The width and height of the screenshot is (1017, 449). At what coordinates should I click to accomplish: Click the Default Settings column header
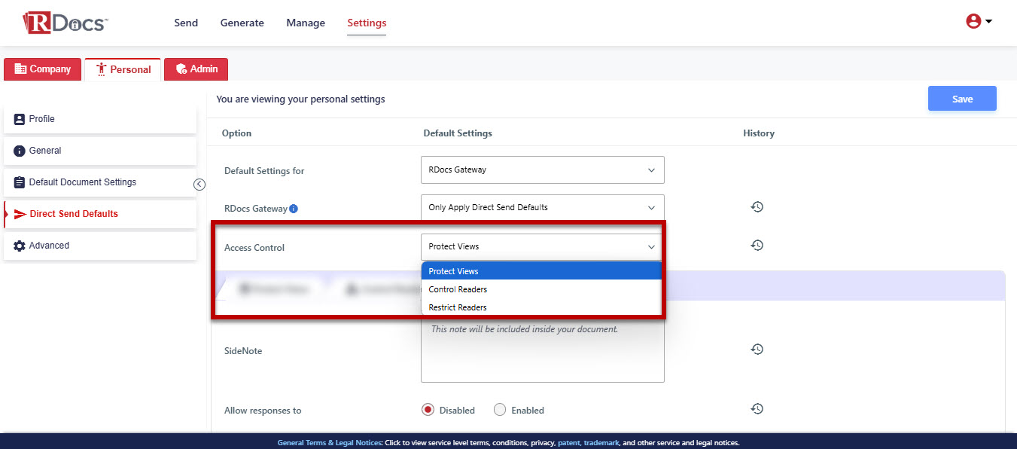point(458,133)
